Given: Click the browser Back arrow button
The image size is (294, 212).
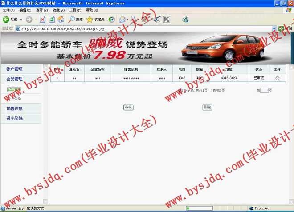Looking at the screenshot, I should (6, 20).
